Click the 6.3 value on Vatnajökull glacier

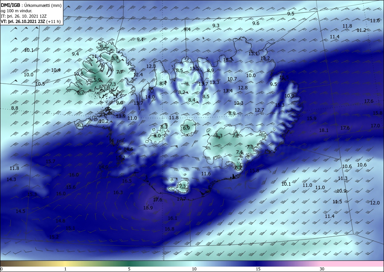click(x=219, y=135)
